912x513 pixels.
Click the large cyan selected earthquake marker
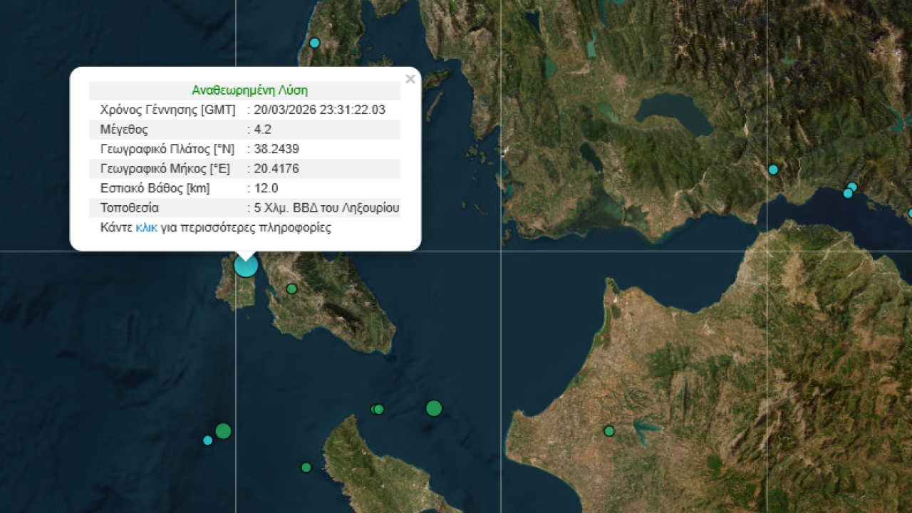pyautogui.click(x=246, y=265)
